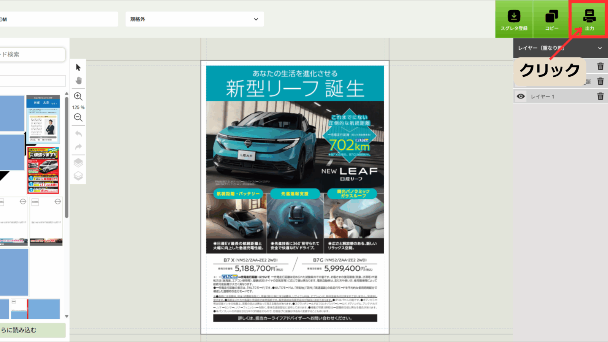Activate the hand pan tool
This screenshot has height=342, width=608.
coord(78,81)
